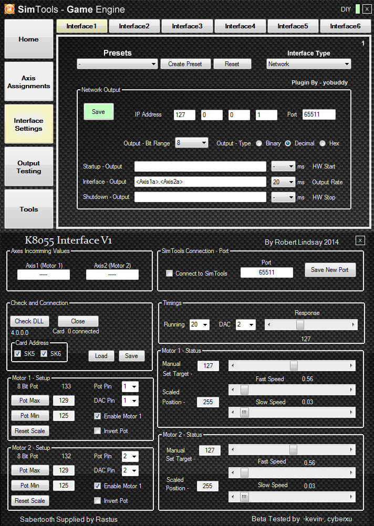Viewport: 374px width, 526px height.
Task: Click the Motor 1 Manual Set Target slider handle
Action: (x=294, y=365)
